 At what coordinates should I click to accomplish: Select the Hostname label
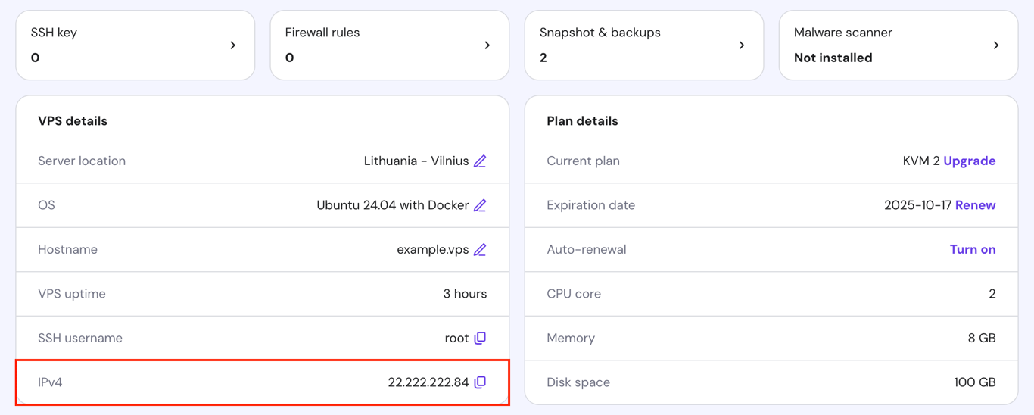coord(67,249)
